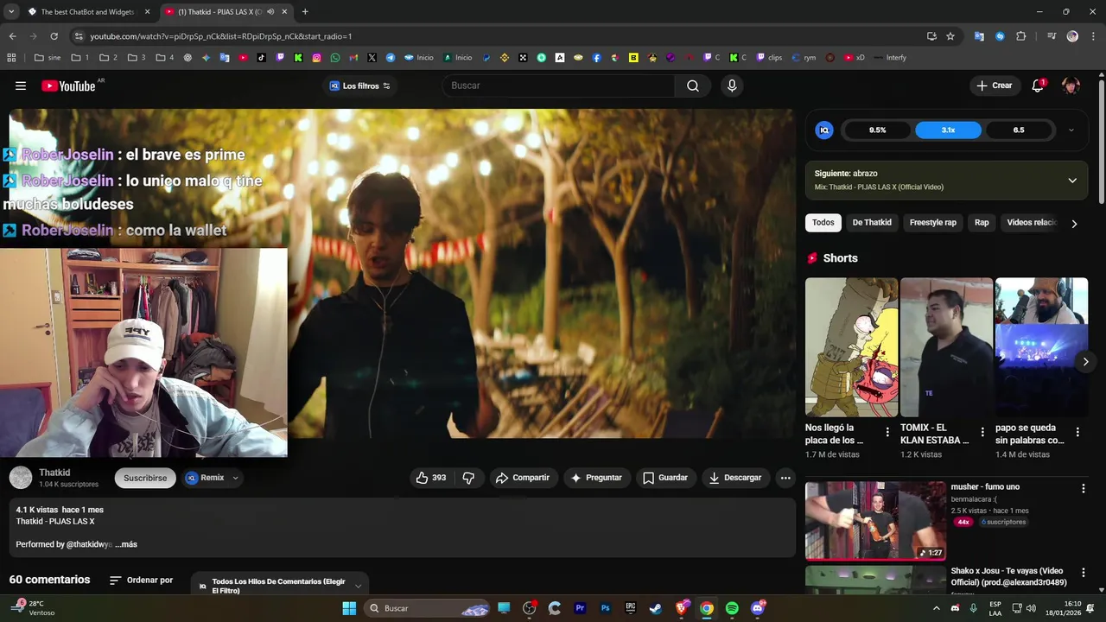Click the Crear create button
The image size is (1106, 622).
994,86
